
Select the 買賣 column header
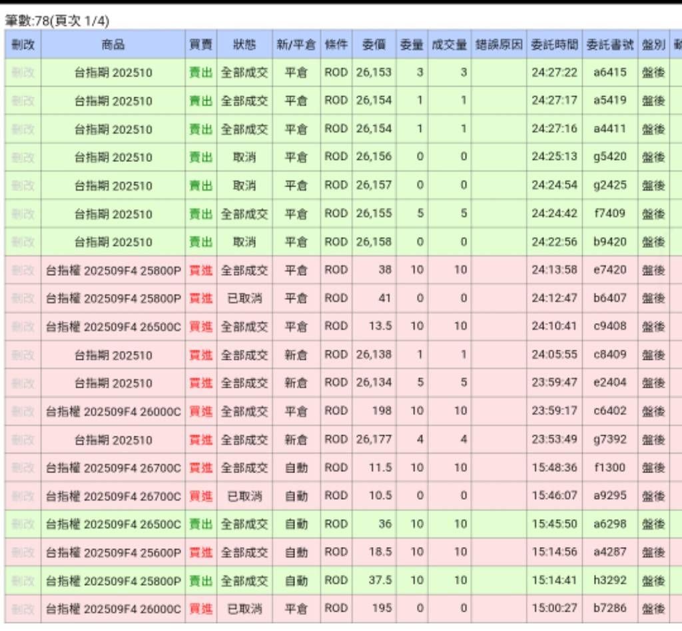point(200,45)
